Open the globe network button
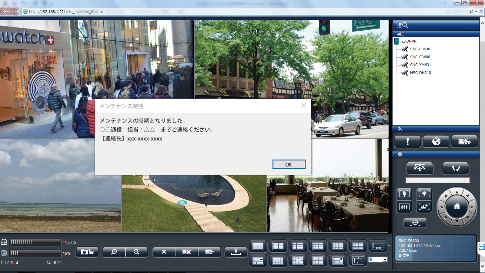 coord(436,141)
